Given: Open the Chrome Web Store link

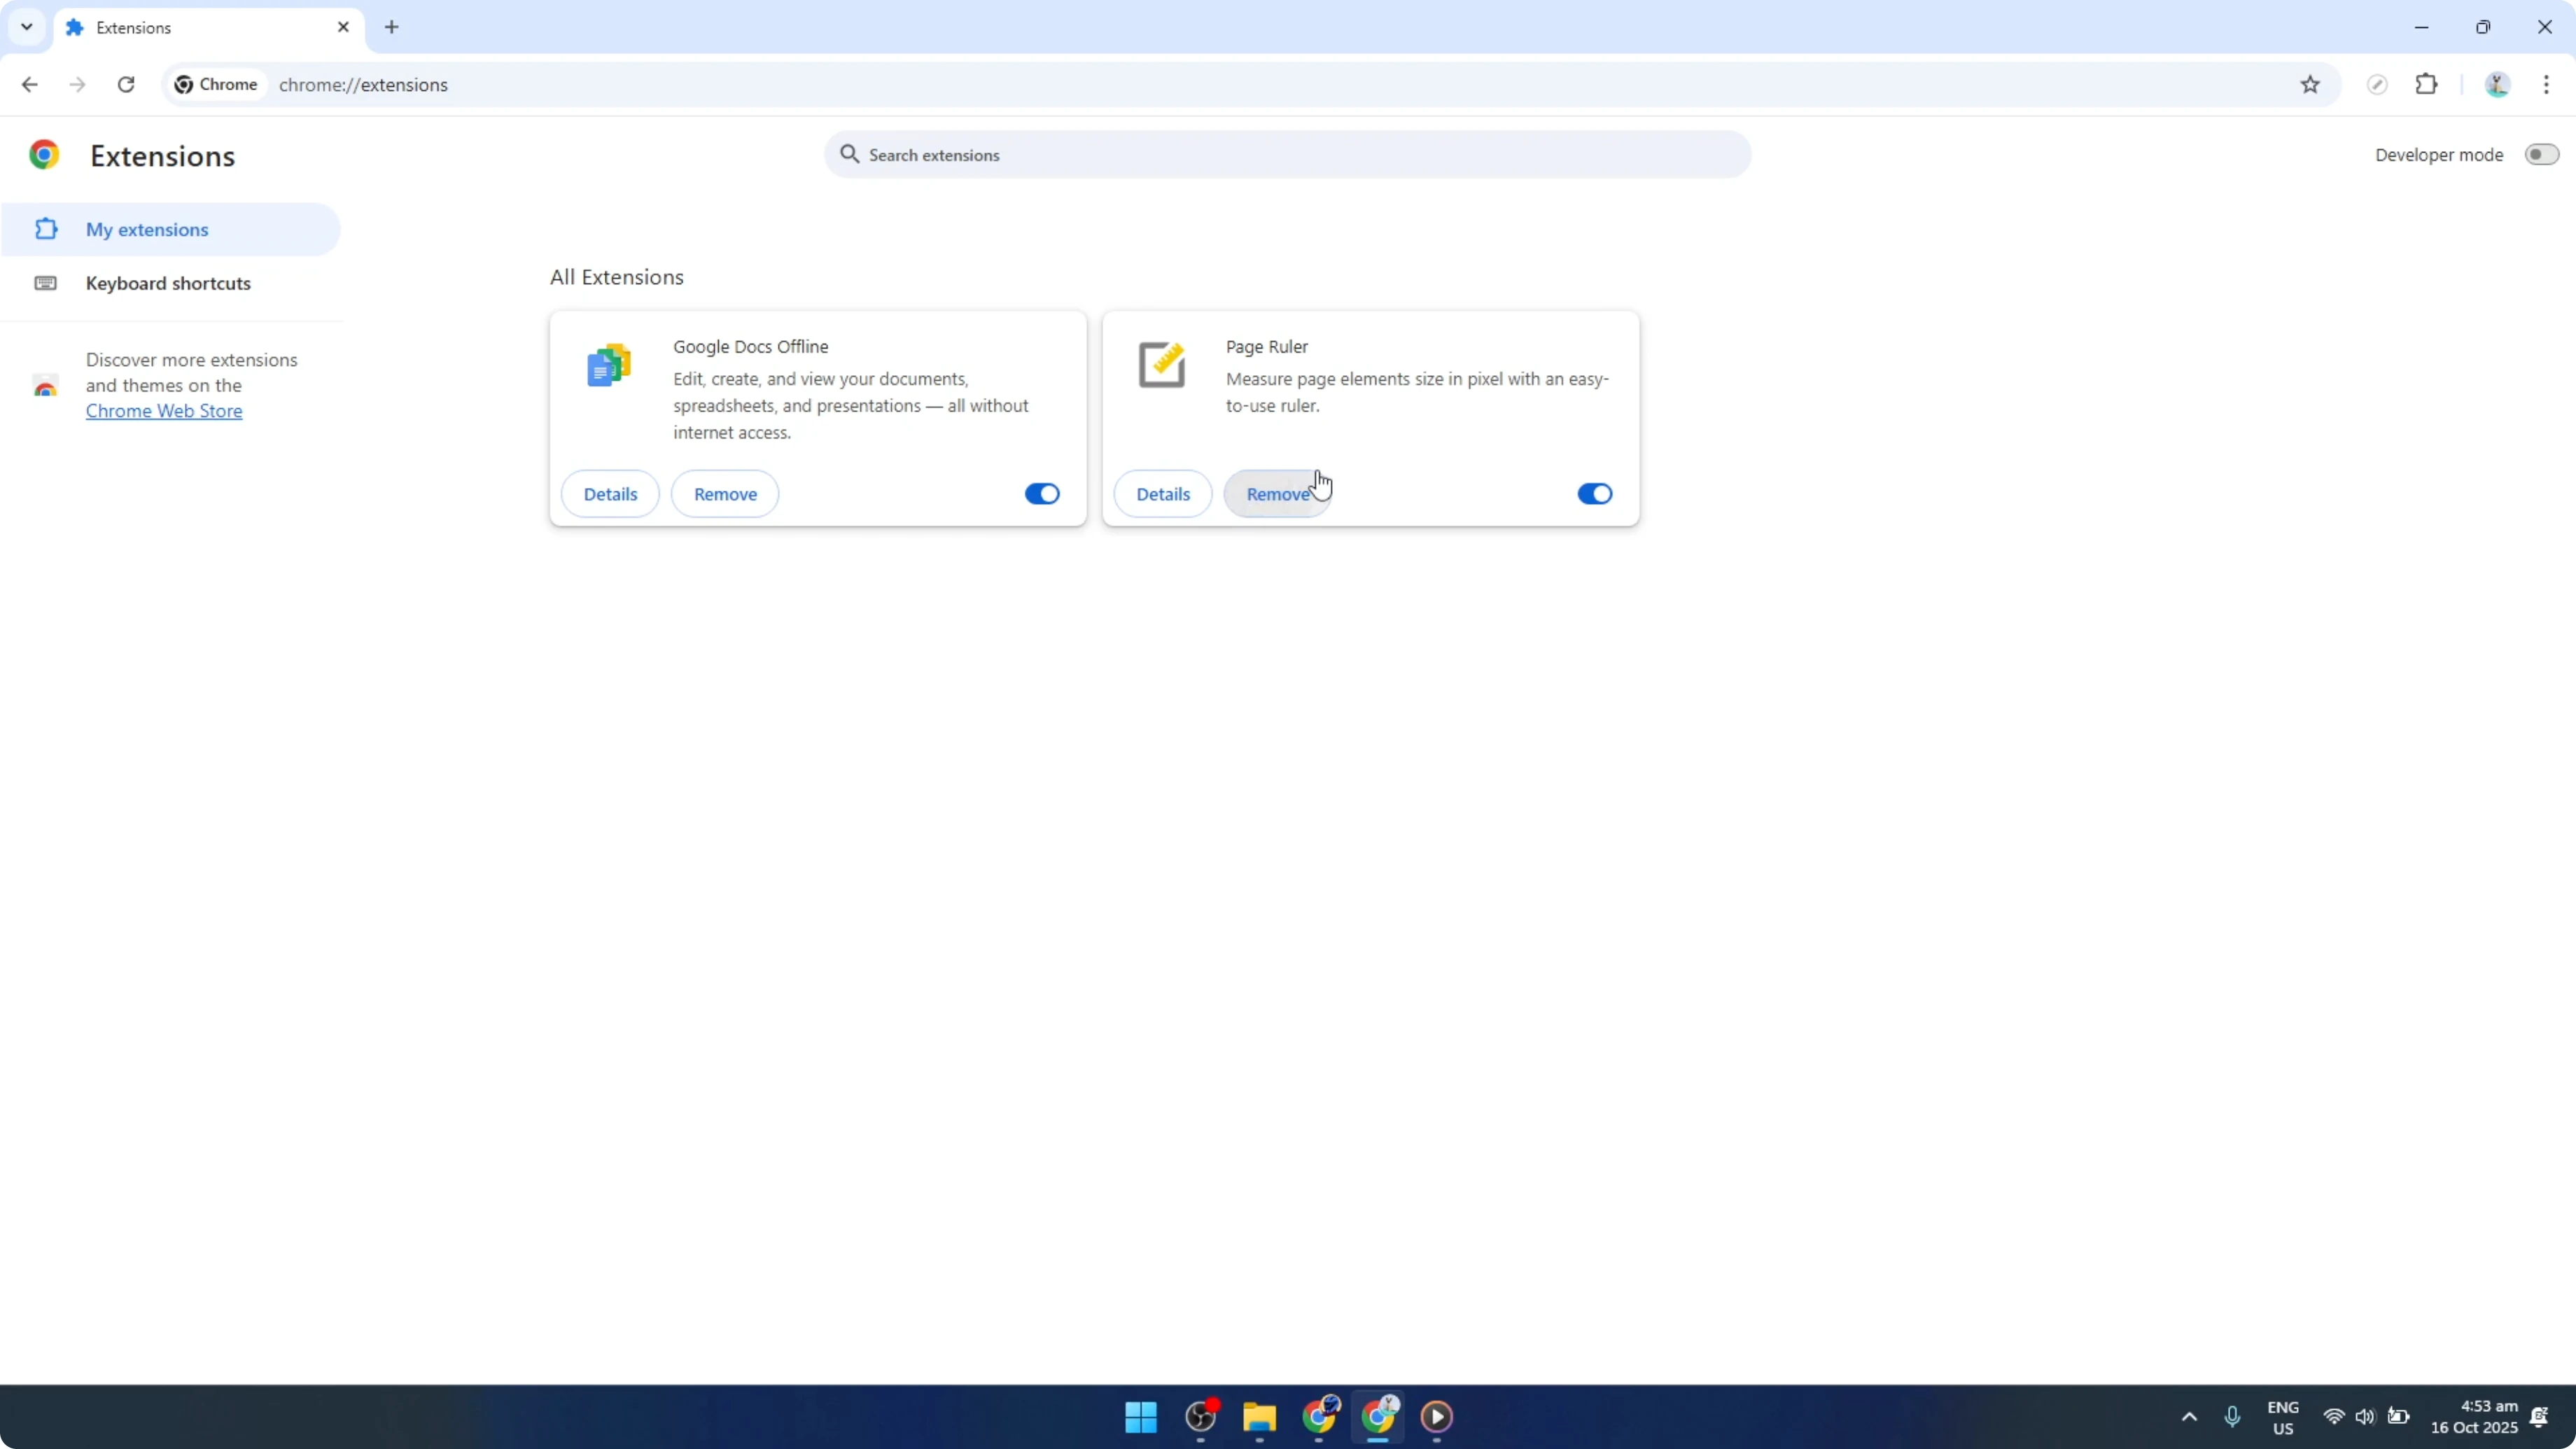Looking at the screenshot, I should tap(164, 411).
